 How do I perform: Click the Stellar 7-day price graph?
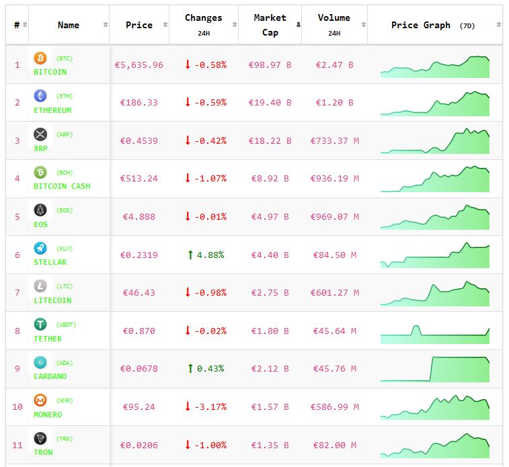tap(435, 255)
